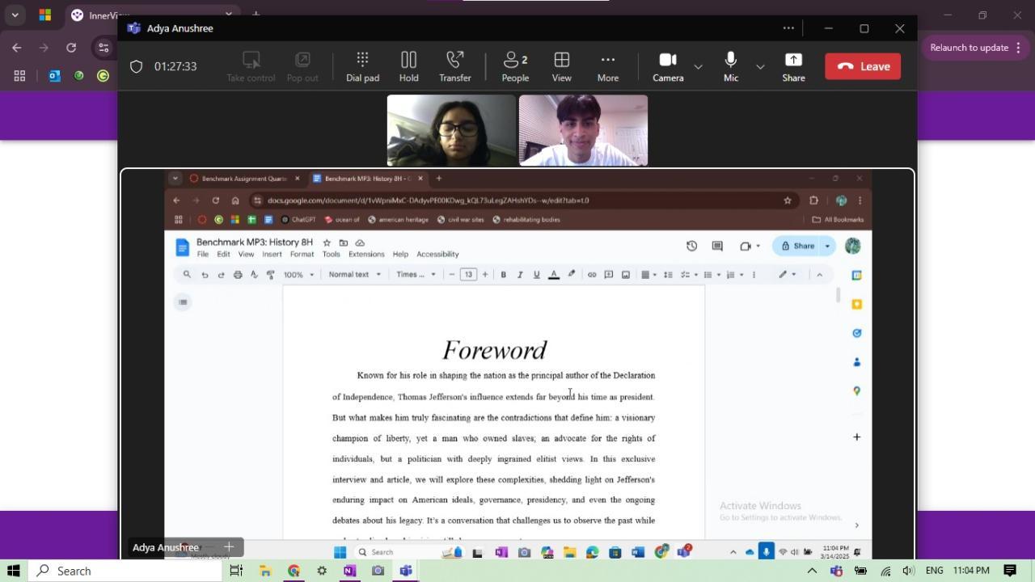
Task: Open comments in shared Google Doc
Action: coord(717,246)
